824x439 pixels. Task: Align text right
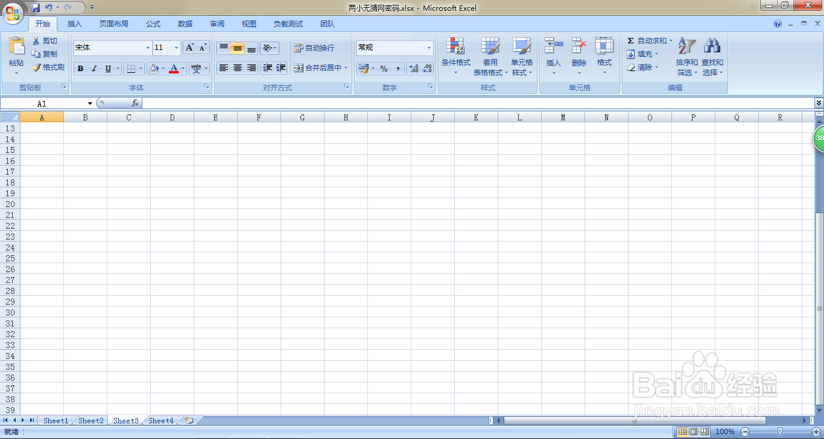(x=252, y=68)
